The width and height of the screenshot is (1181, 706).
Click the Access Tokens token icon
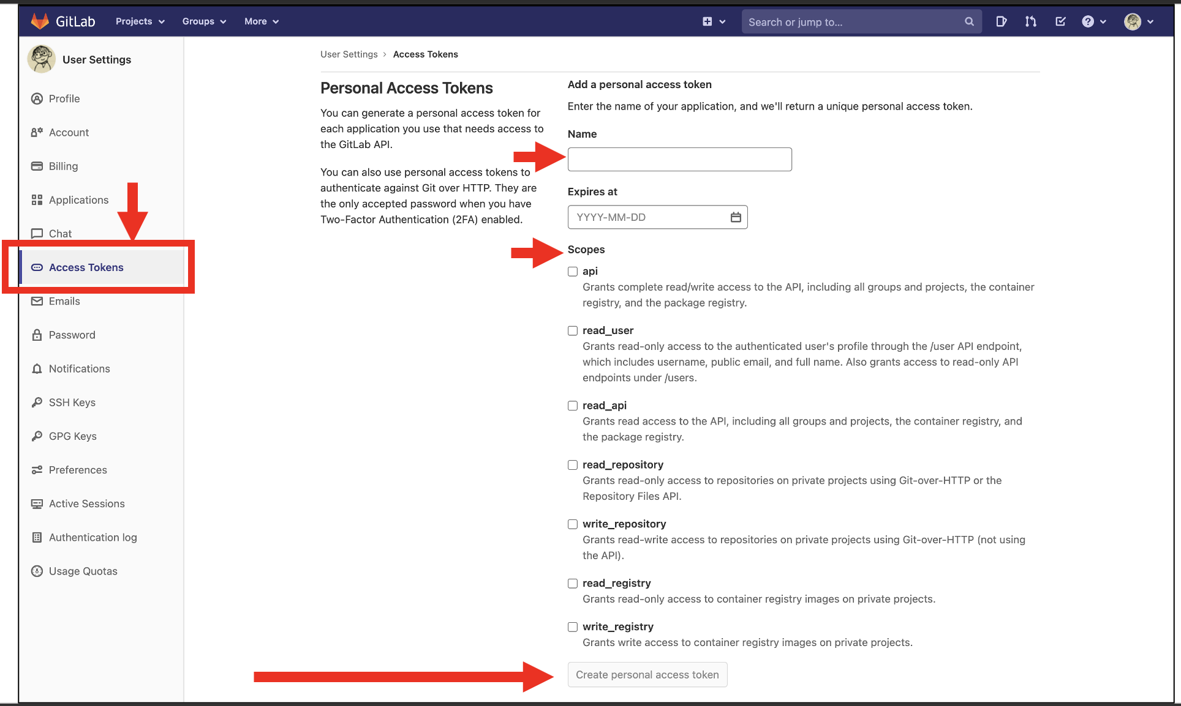37,267
